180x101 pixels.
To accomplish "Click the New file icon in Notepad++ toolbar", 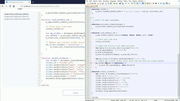I will pos(88,4).
